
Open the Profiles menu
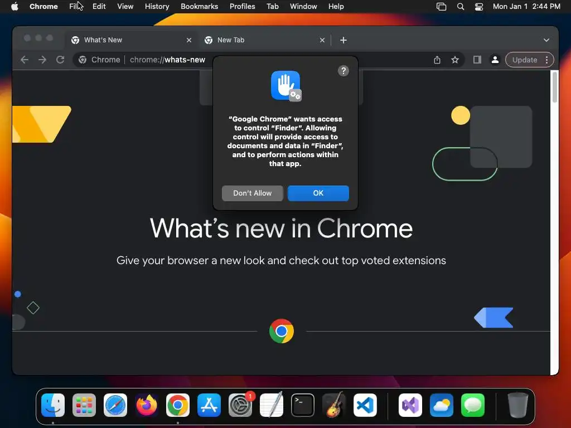(242, 7)
